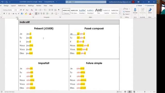
Task: Select center paragraph alignment
Action: pos(39,13)
